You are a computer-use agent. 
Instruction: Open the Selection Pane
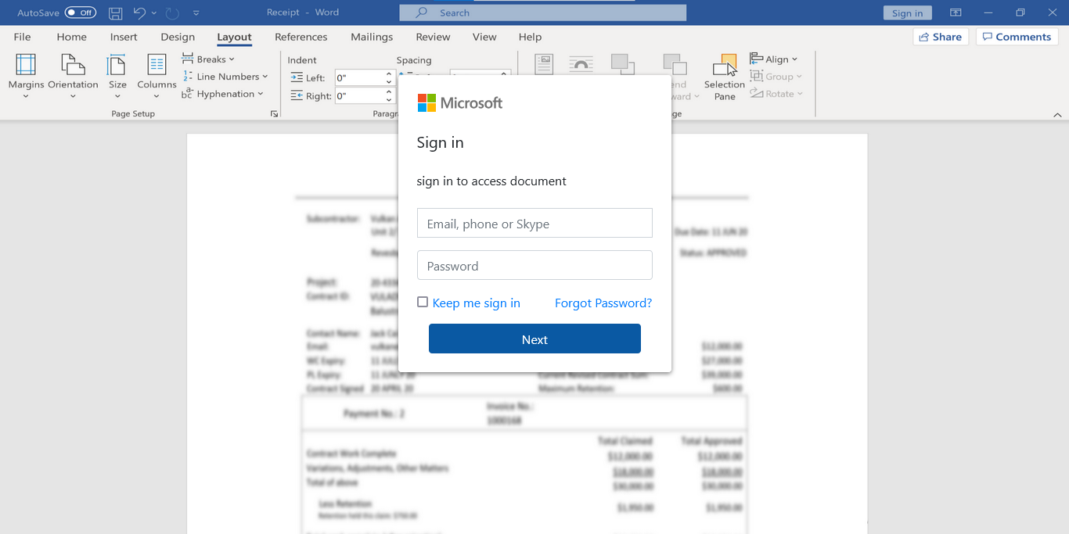725,77
